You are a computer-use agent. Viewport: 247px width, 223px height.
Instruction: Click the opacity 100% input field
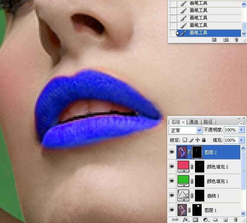(231, 130)
